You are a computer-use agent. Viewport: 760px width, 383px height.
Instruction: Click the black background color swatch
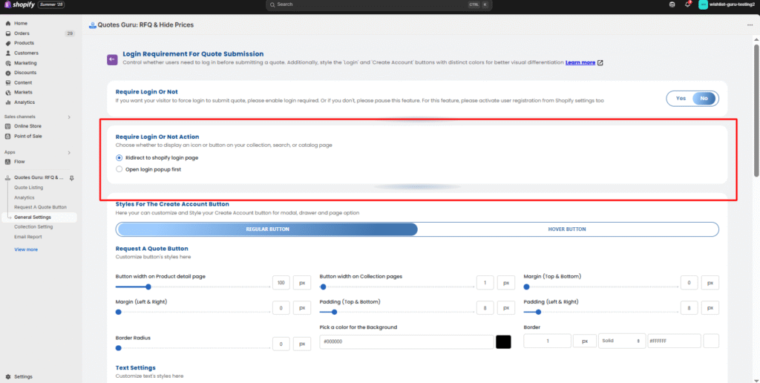(x=503, y=341)
